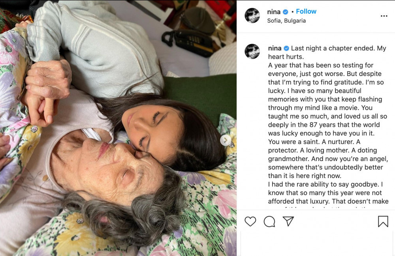The height and width of the screenshot is (256, 395).
Task: Open the three-dot more options menu
Action: click(384, 16)
